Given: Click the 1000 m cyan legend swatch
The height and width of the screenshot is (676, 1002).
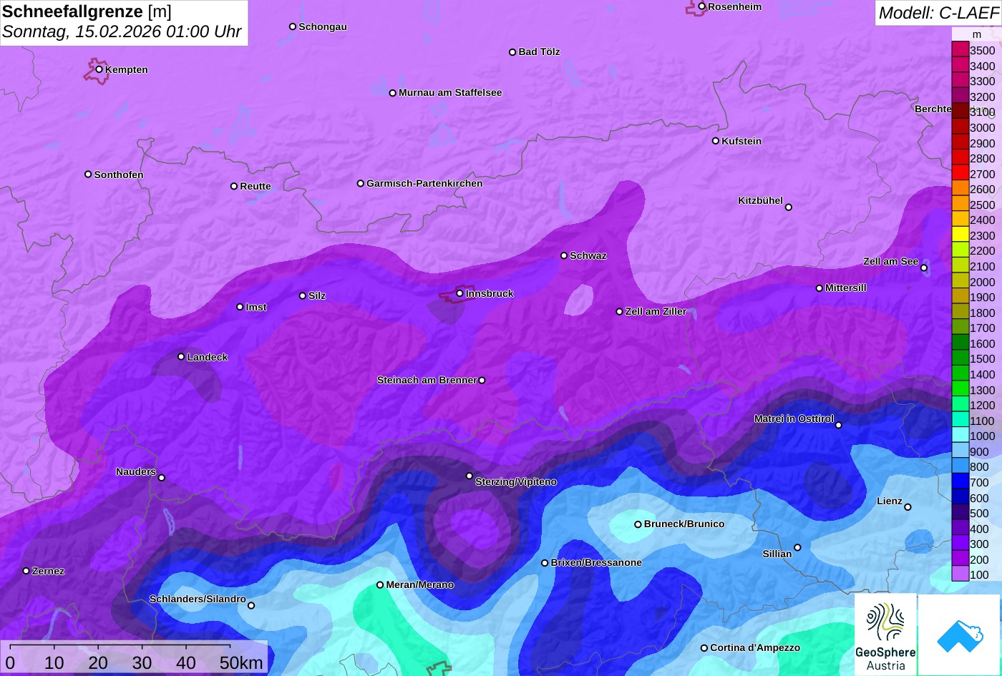Looking at the screenshot, I should [960, 435].
